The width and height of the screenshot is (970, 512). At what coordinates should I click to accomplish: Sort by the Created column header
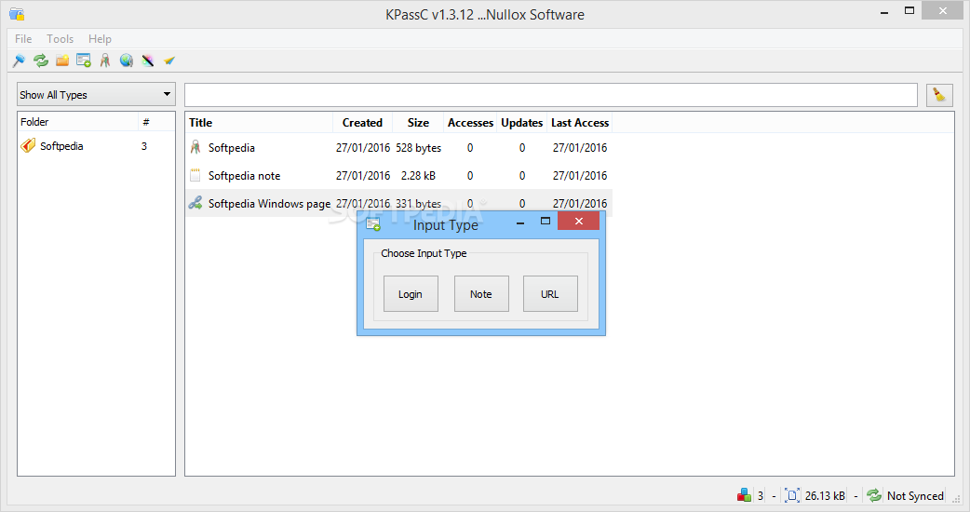(362, 123)
